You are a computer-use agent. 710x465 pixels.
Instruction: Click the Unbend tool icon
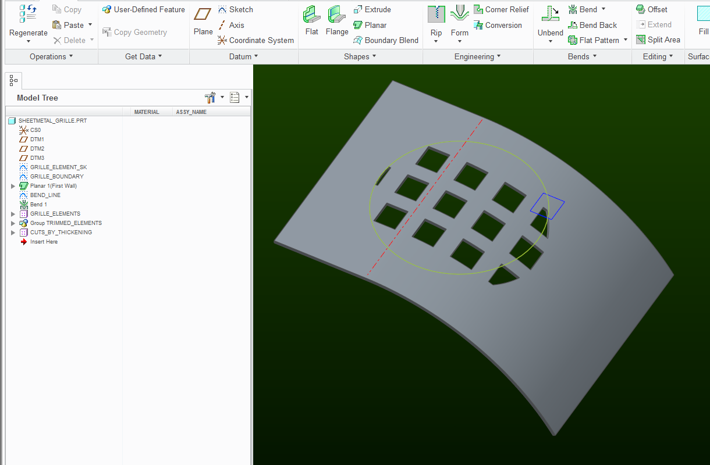coord(551,15)
